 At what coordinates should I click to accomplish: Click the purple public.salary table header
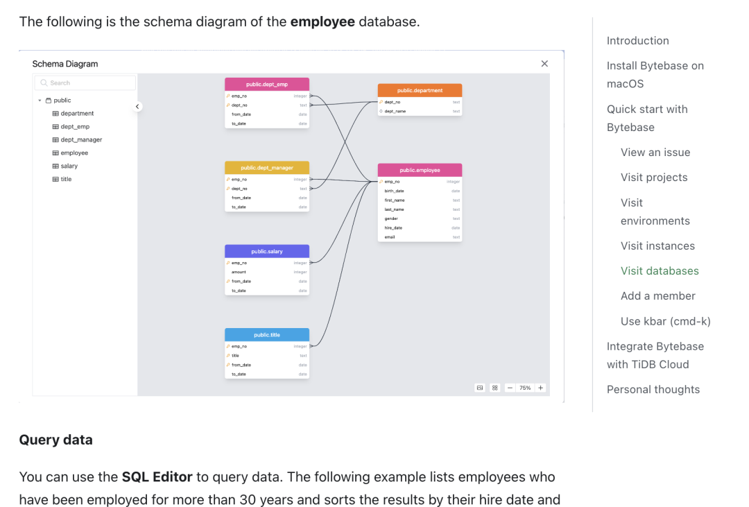pos(267,251)
